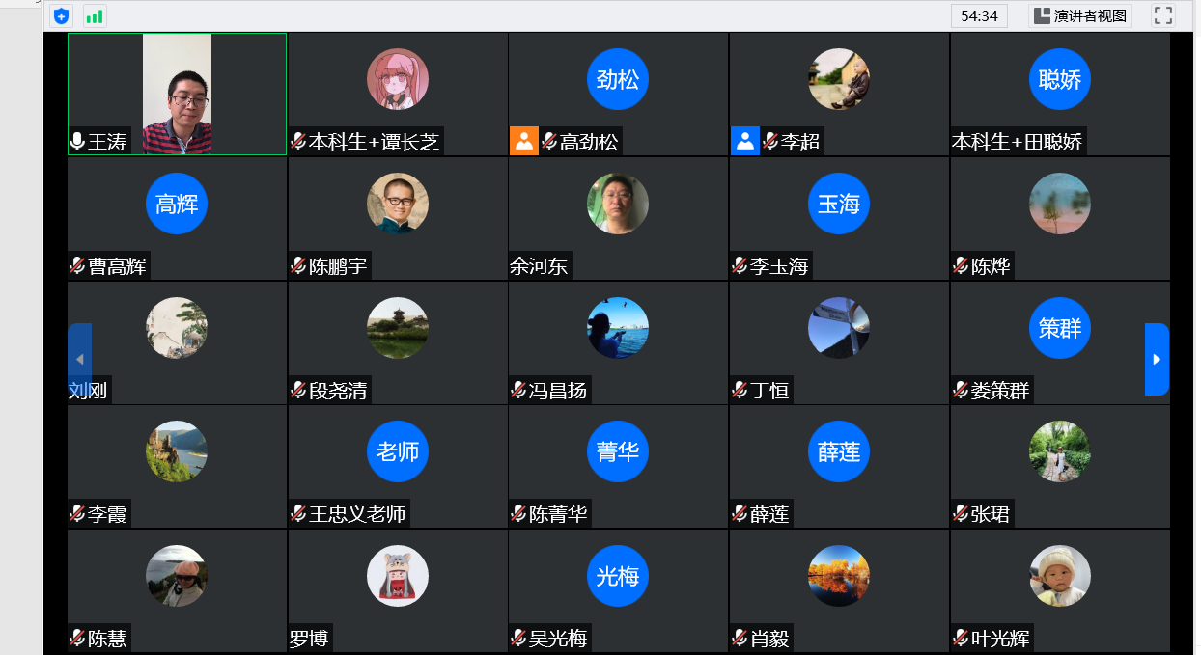Image resolution: width=1201 pixels, height=655 pixels.
Task: Click the blue co-host badge beside 李超
Action: pyautogui.click(x=745, y=141)
